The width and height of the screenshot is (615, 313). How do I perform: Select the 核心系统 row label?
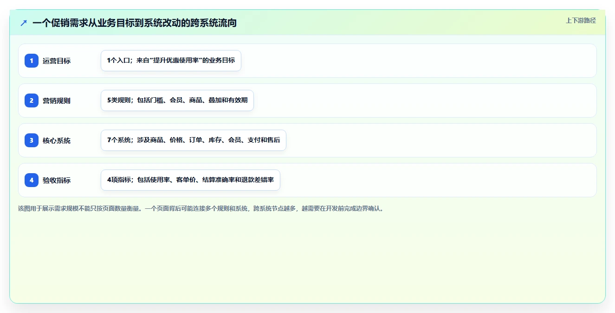point(57,140)
